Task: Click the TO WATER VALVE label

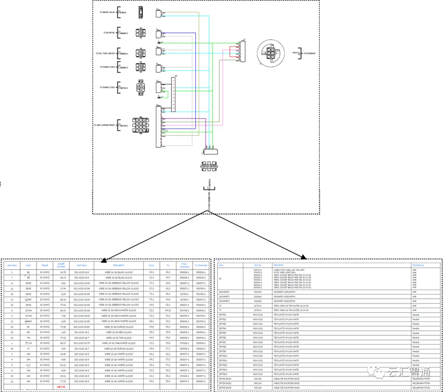Action: pos(107,12)
